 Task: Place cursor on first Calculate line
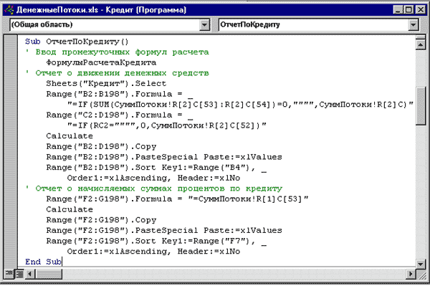[x=70, y=136]
